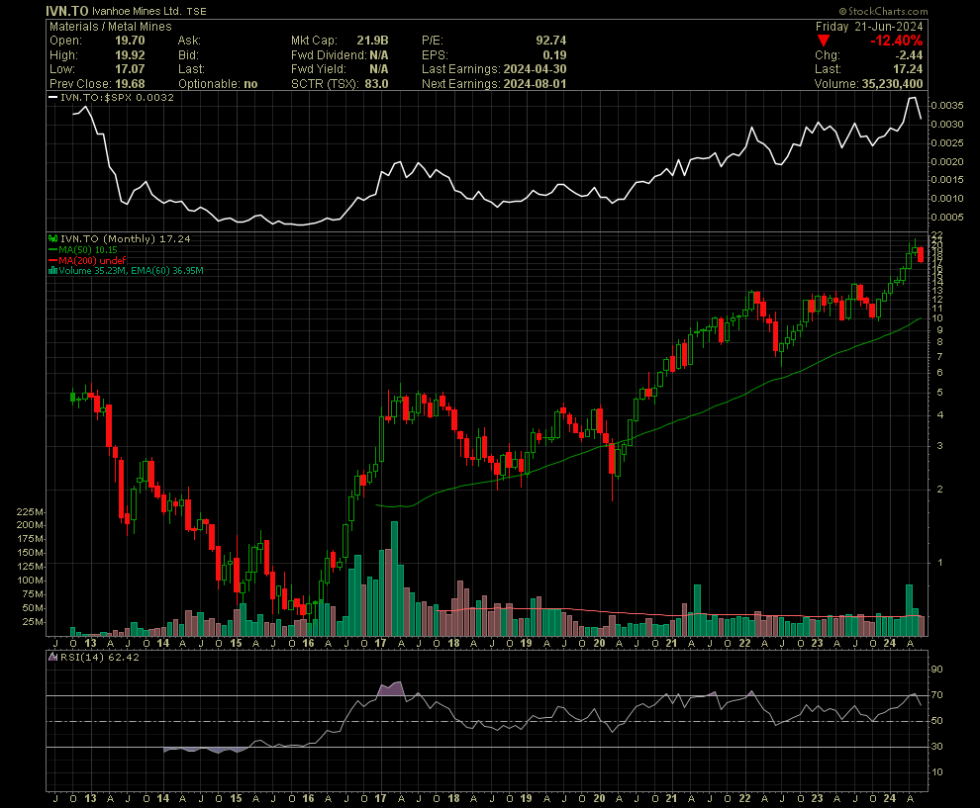This screenshot has width=980, height=808.
Task: Click the 0.0035 ratio axis label
Action: 947,106
